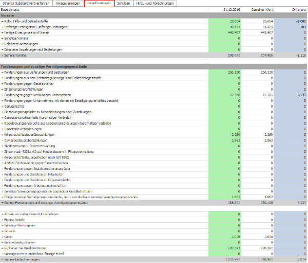Click Mindersteuern lt. Finanzverwaltung label
This screenshot has height=263, width=308.
tap(30, 146)
